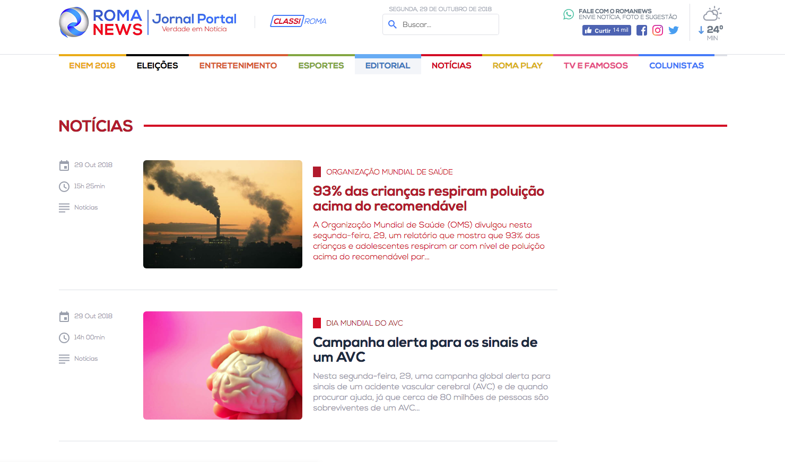This screenshot has width=785, height=462.
Task: Open the Roma Play menu section
Action: tap(517, 65)
